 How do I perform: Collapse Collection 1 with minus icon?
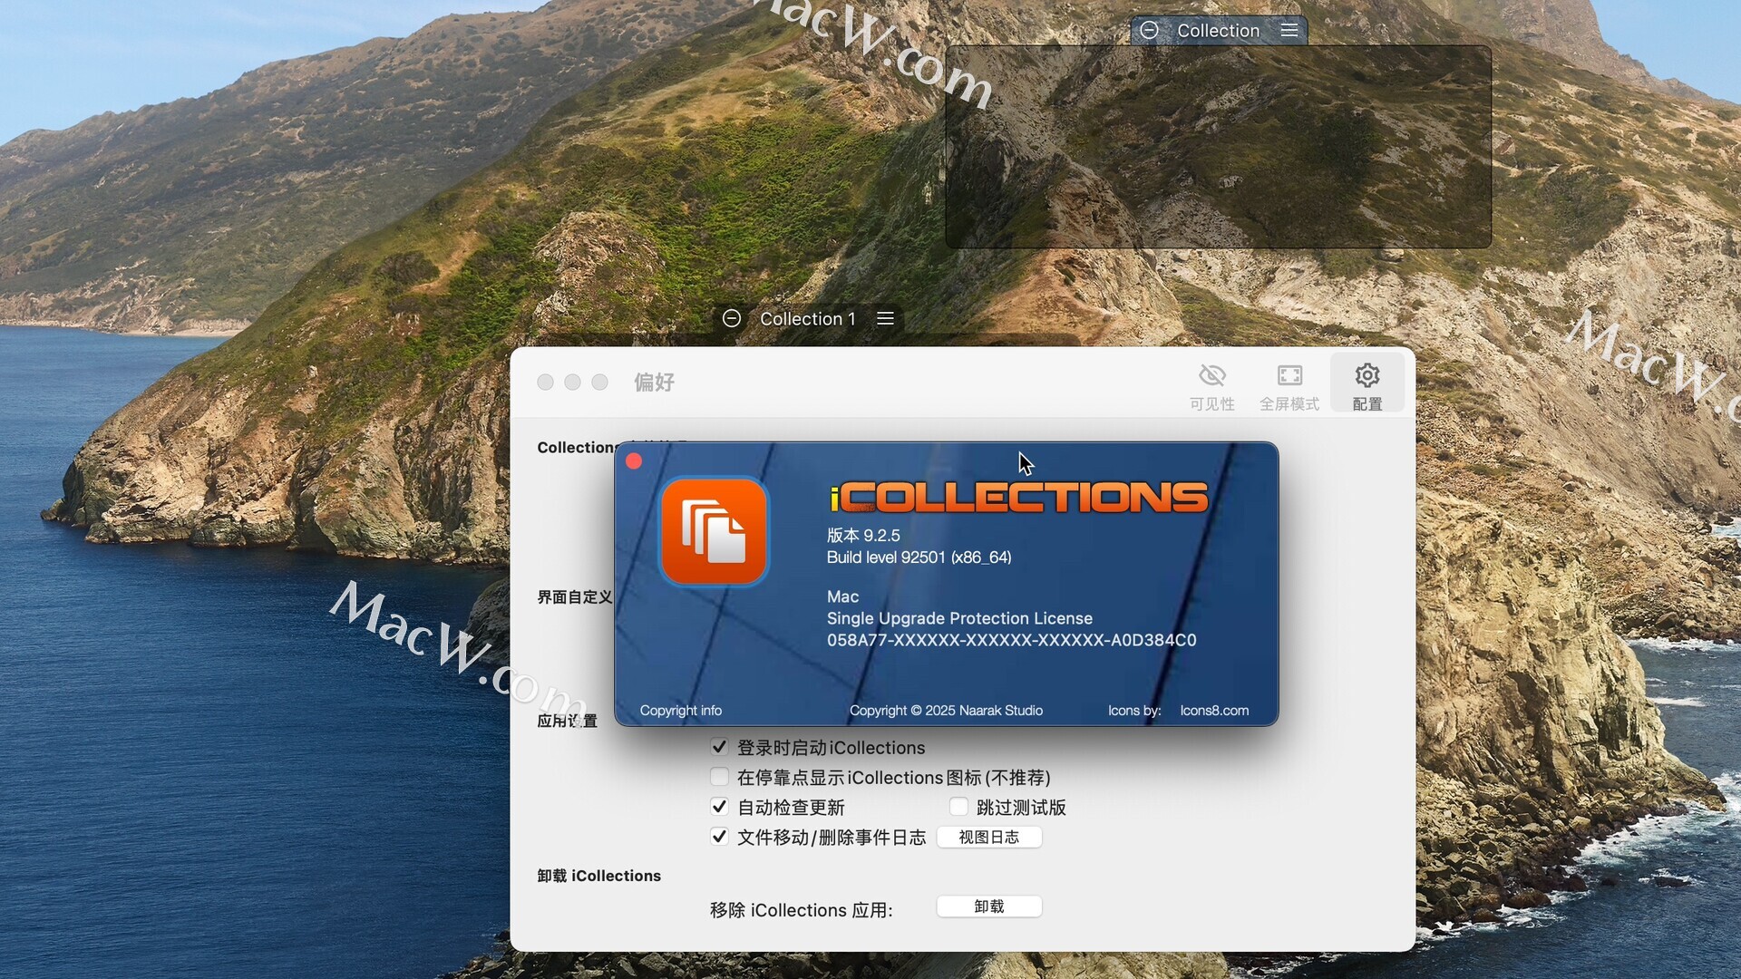pyautogui.click(x=732, y=318)
